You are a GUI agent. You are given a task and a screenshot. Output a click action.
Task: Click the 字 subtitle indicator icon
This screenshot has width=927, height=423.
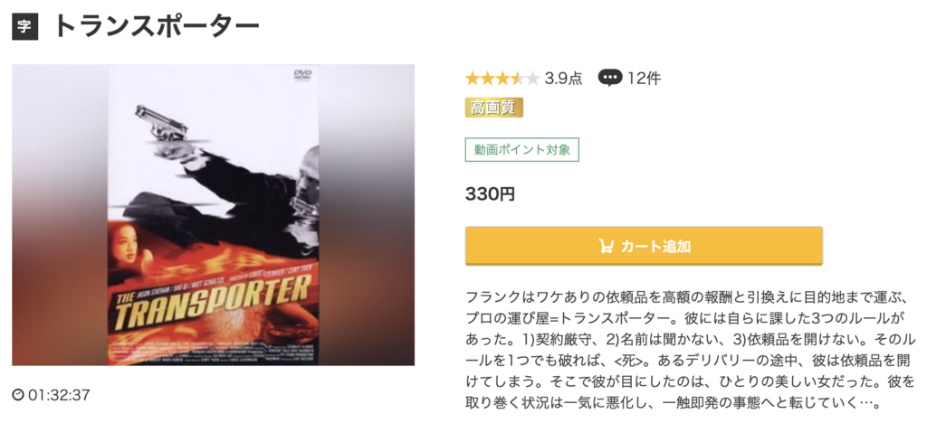pyautogui.click(x=24, y=26)
